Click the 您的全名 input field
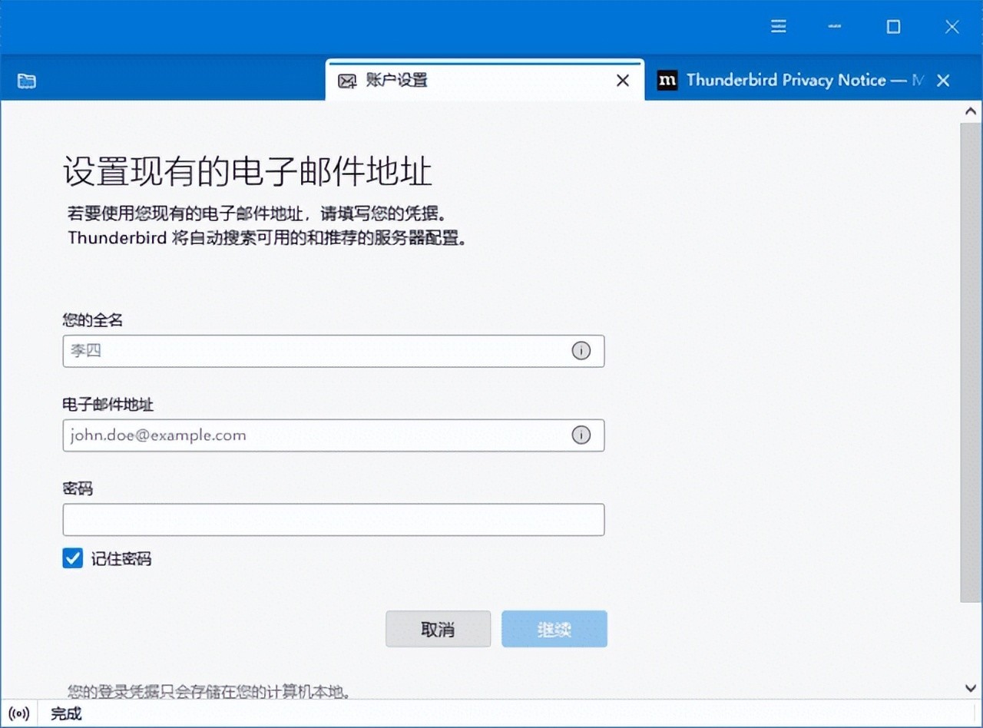The image size is (983, 728). click(315, 351)
